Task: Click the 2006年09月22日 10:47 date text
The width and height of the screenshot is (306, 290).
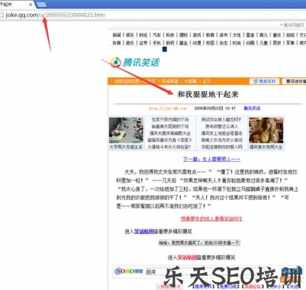Action: coord(215,108)
